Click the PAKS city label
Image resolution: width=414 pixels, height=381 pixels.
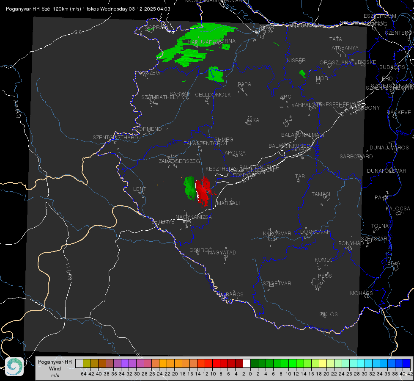click(x=381, y=198)
